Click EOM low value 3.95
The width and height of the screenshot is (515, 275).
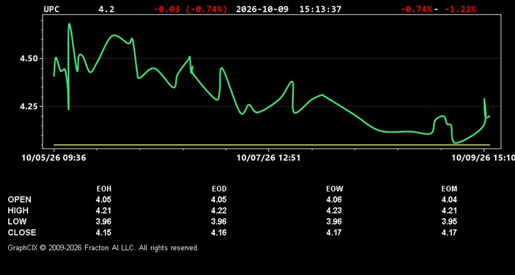tap(449, 221)
